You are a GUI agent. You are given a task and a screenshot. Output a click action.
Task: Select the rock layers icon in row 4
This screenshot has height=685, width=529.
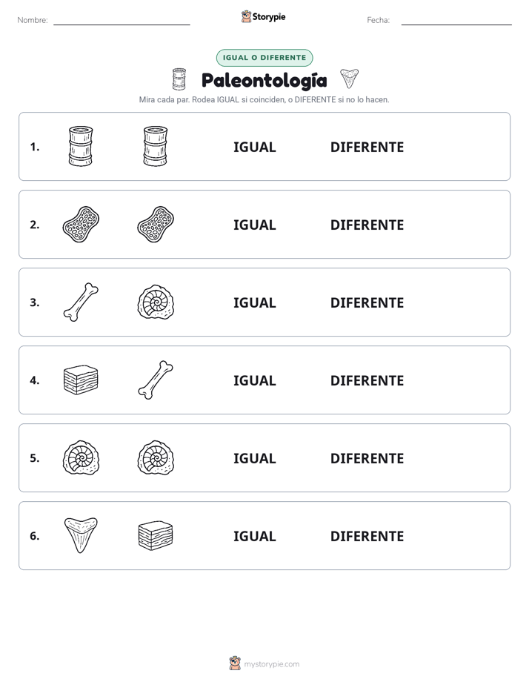[x=81, y=380]
